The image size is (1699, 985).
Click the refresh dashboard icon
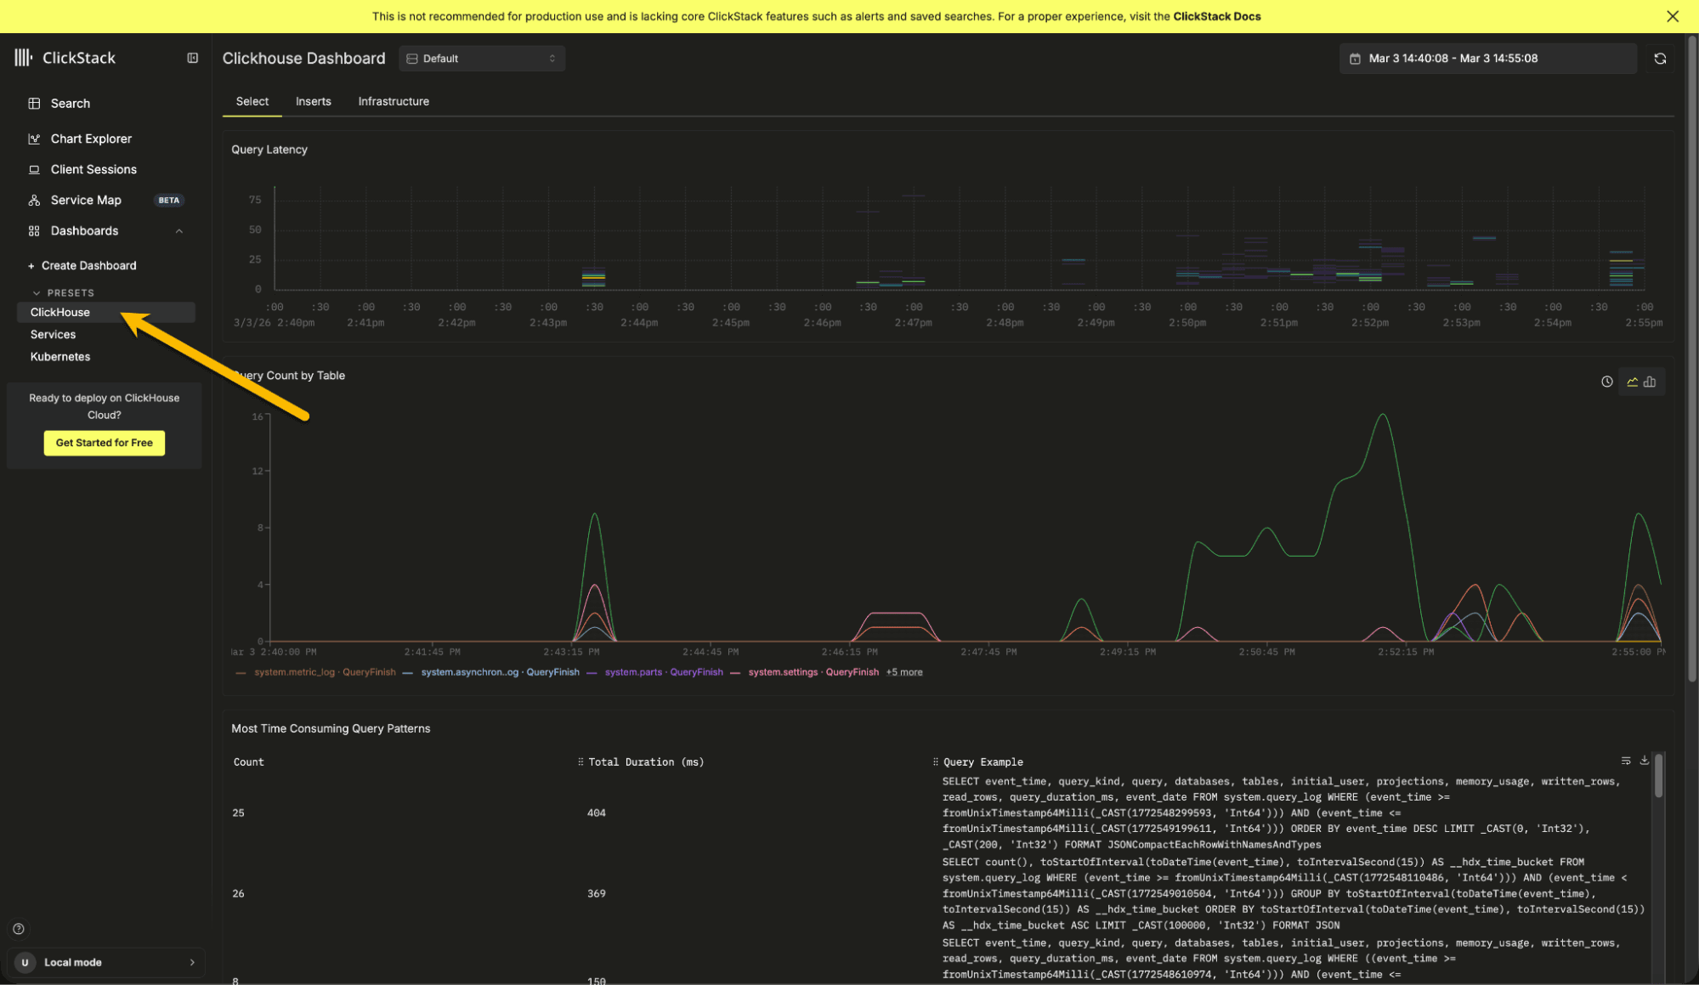click(1659, 59)
